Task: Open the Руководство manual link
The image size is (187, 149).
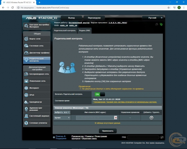Action: click(78, 136)
